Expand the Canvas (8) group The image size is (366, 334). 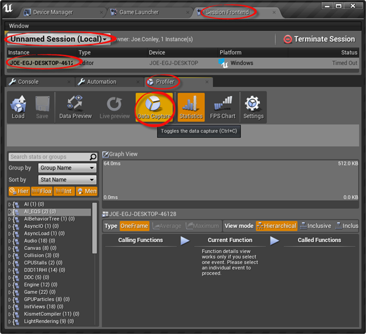click(x=10, y=248)
